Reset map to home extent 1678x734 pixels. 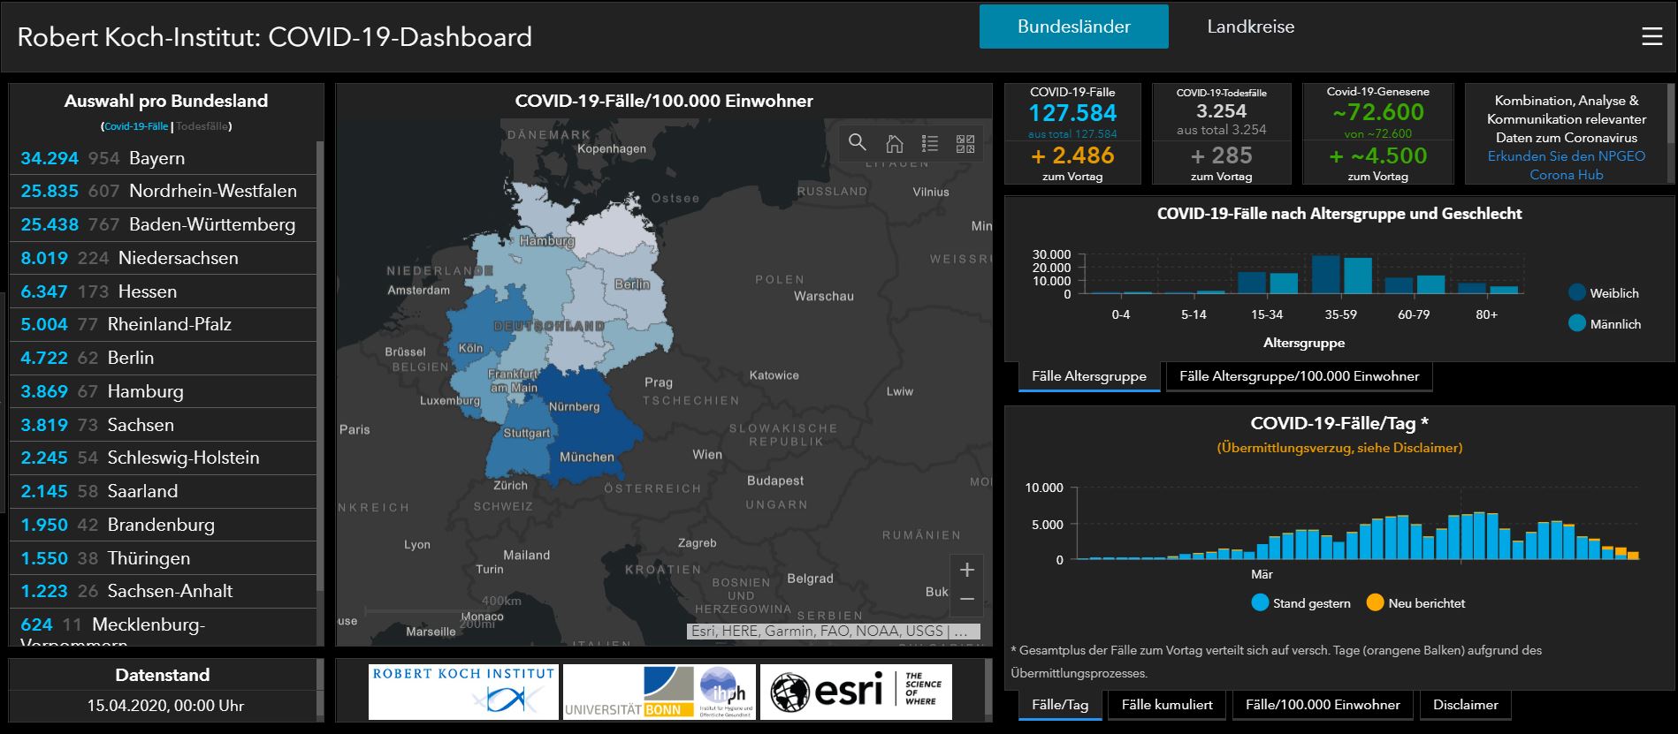click(x=894, y=143)
